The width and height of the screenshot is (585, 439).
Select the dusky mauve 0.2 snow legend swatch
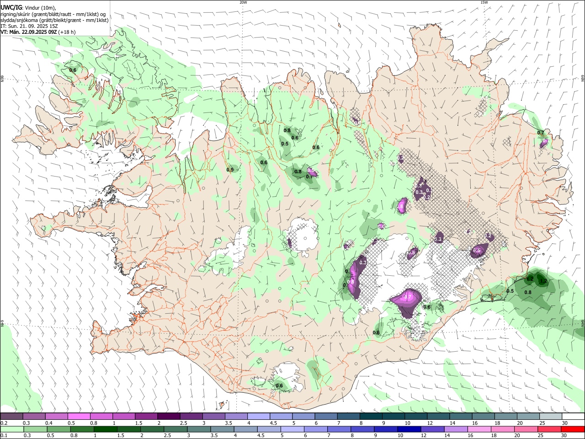tap(11, 417)
